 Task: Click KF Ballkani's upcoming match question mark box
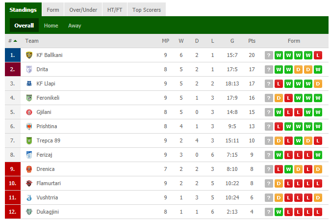[269, 55]
